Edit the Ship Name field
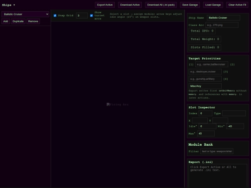This screenshot has height=188, width=251. coord(223,18)
